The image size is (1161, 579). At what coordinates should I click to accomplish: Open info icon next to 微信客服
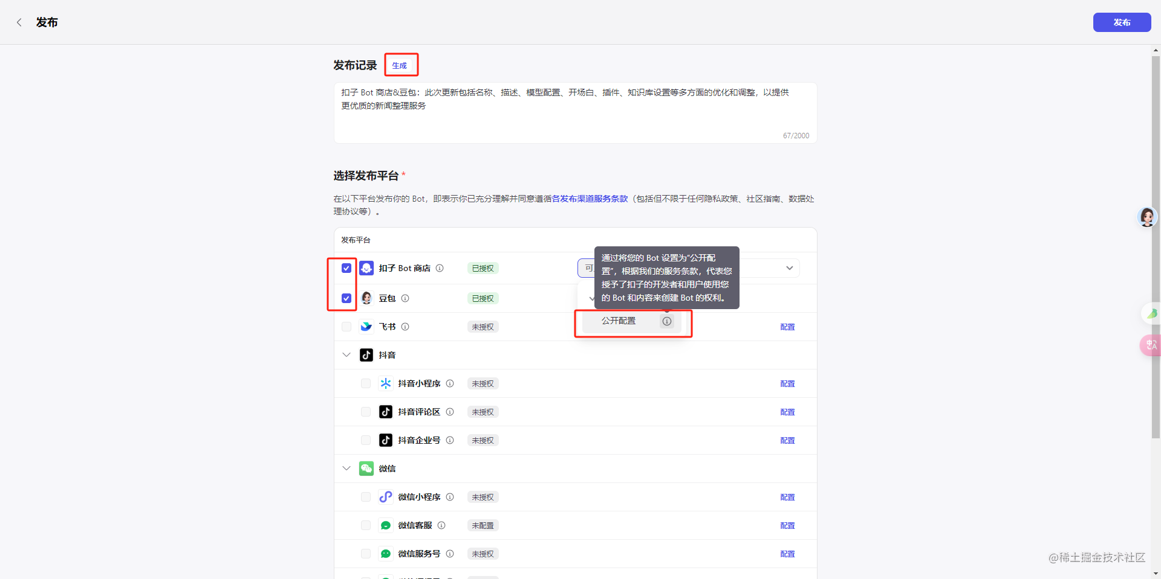tap(441, 525)
